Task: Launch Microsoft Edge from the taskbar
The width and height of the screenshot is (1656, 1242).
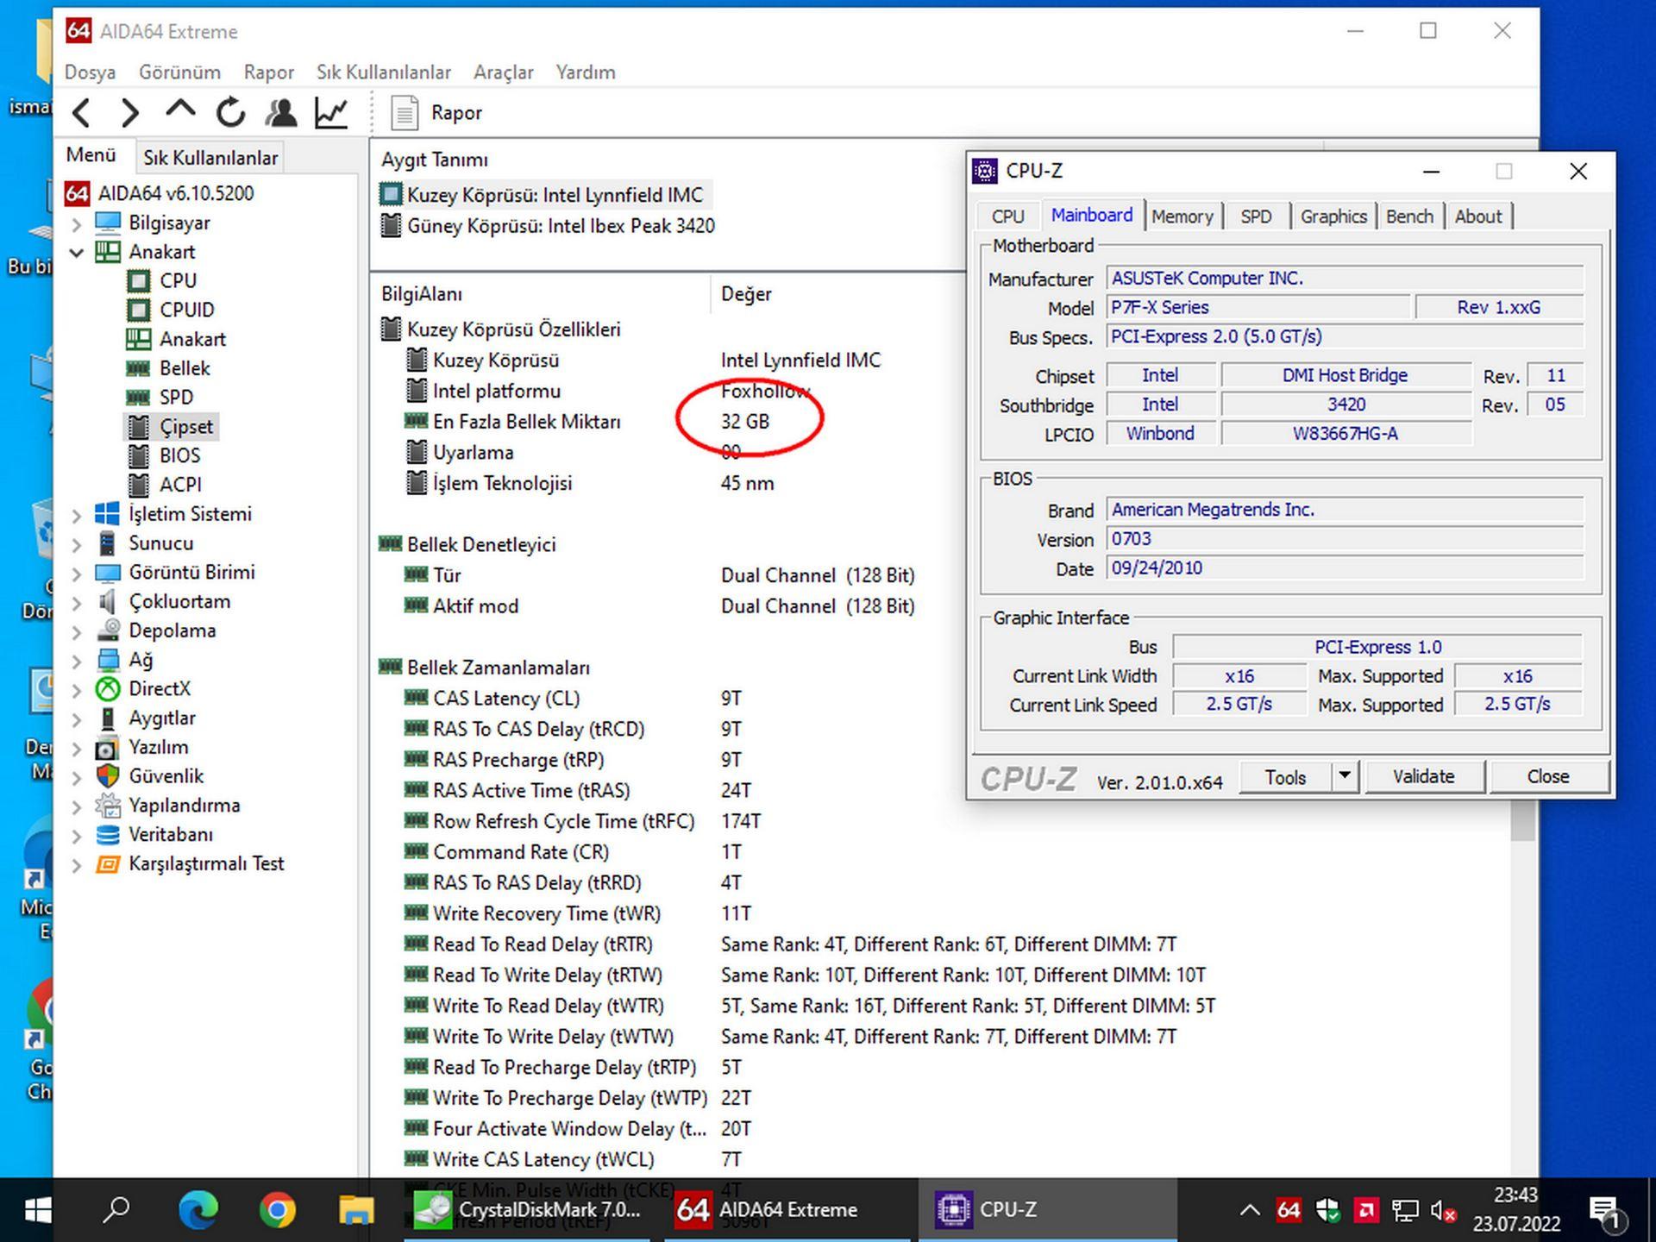Action: (198, 1210)
